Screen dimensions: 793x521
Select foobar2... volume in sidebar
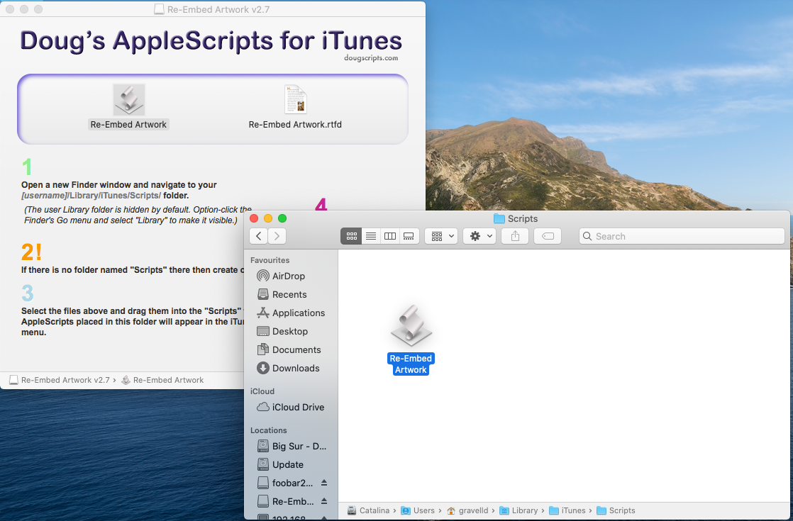(x=285, y=483)
